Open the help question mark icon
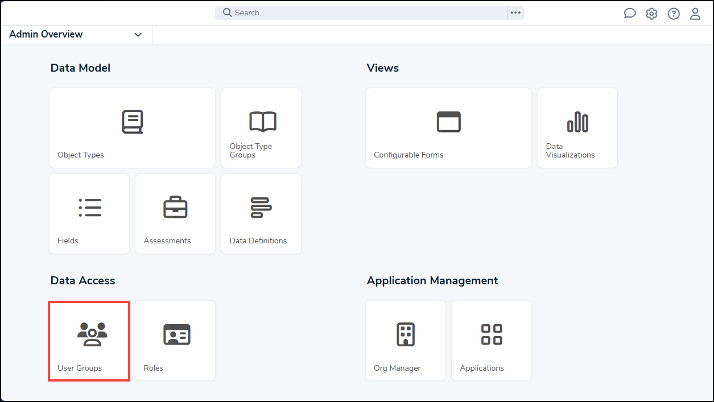714x402 pixels. [x=674, y=14]
